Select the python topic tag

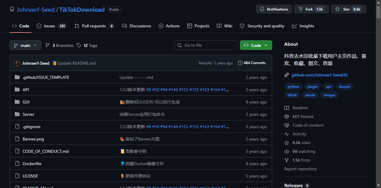pos(293,87)
